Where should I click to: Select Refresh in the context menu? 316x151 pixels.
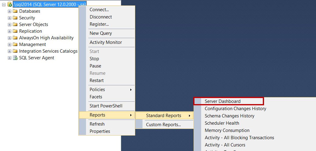click(x=107, y=124)
